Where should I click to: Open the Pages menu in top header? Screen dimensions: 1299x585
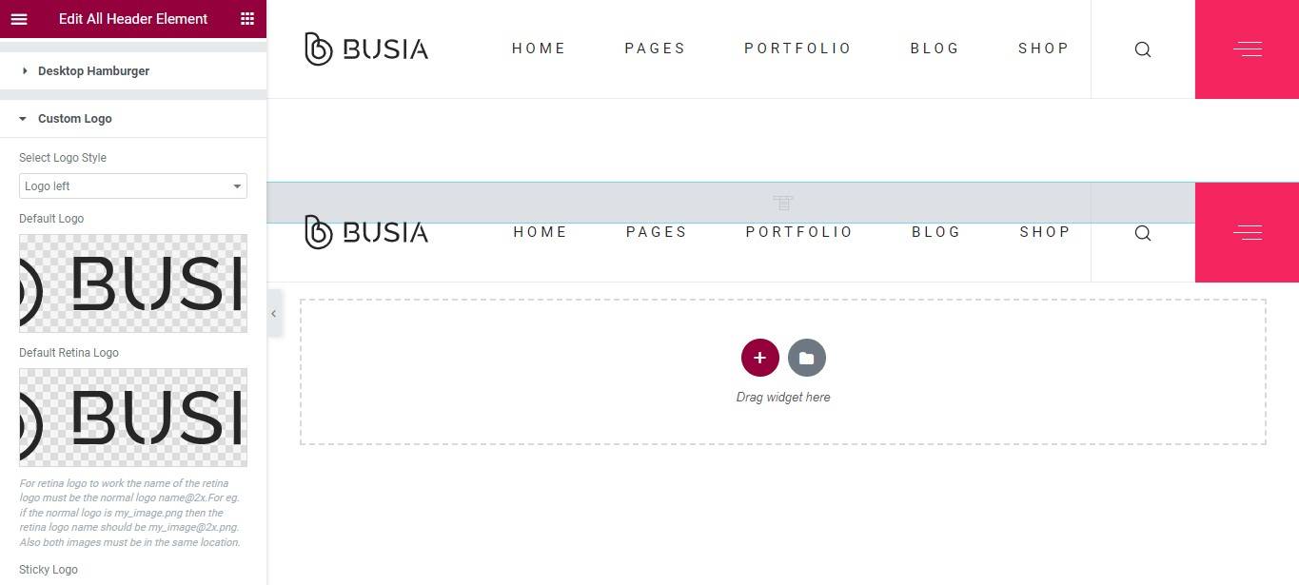655,49
